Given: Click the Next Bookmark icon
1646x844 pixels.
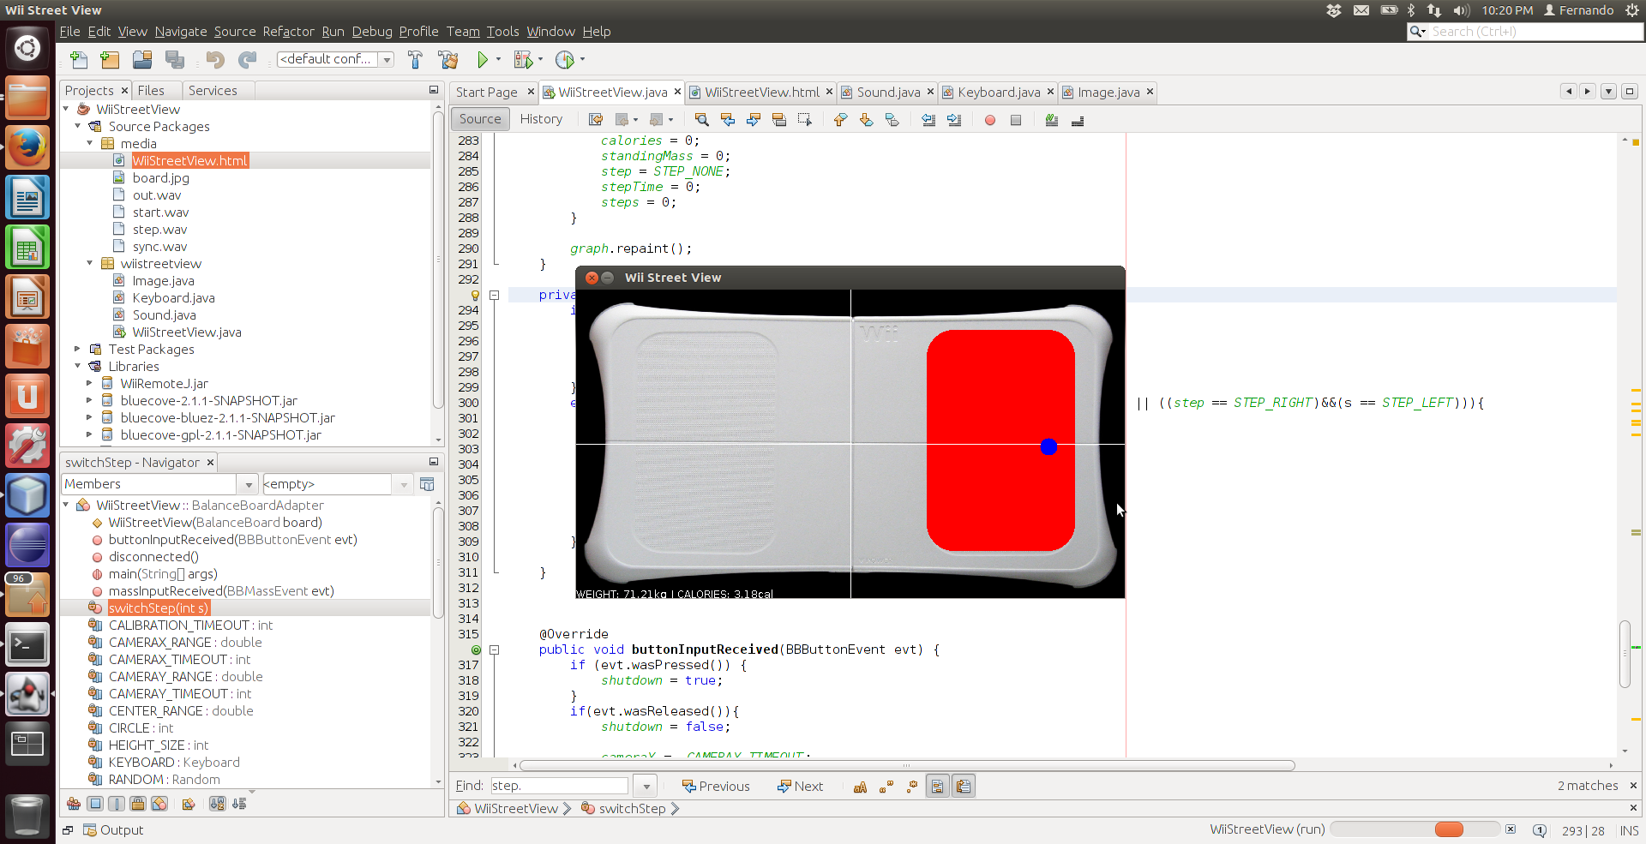Looking at the screenshot, I should [x=866, y=119].
